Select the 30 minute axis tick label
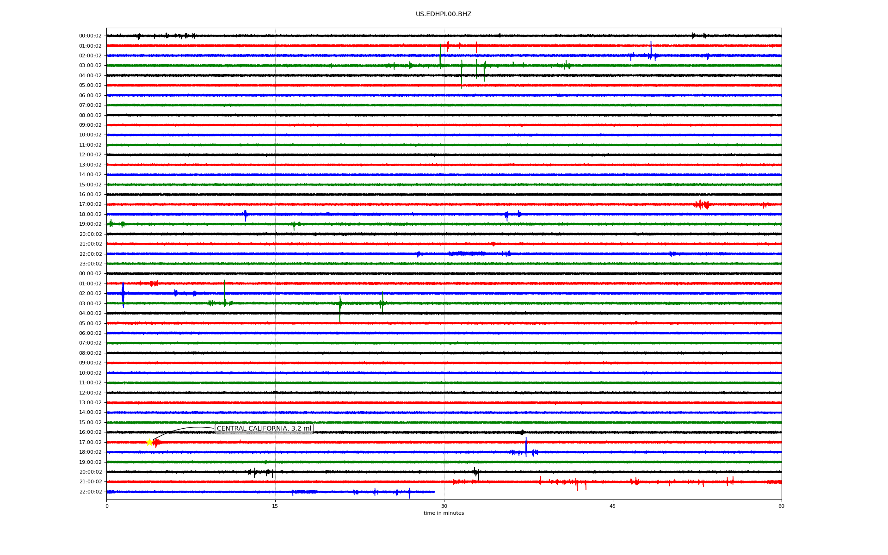 click(x=444, y=506)
